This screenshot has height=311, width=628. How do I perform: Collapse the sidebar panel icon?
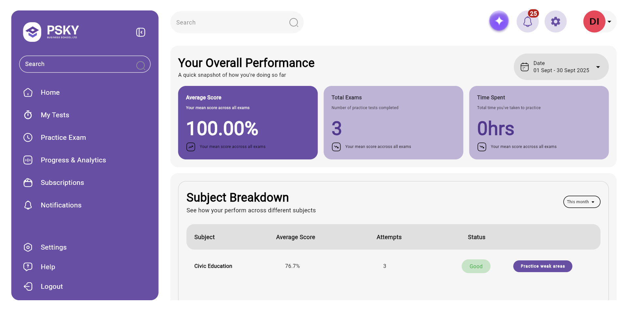pyautogui.click(x=141, y=32)
